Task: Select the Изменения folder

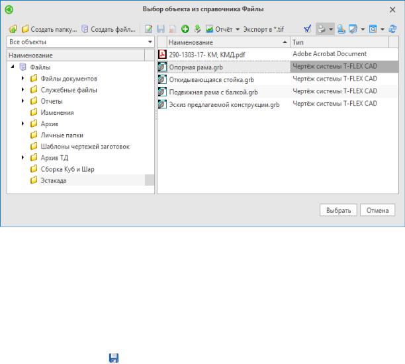Action: click(57, 113)
